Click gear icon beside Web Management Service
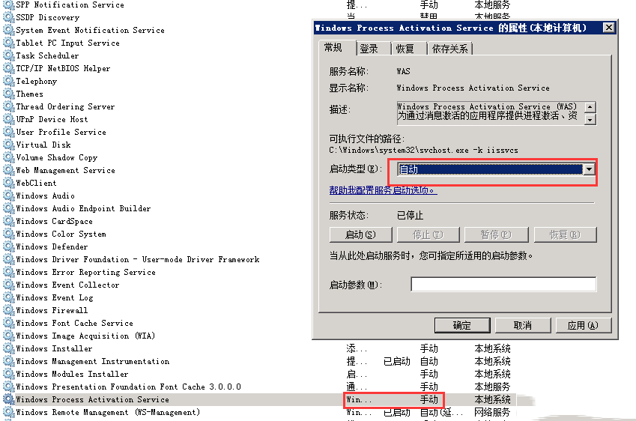636x421 pixels. coord(8,170)
